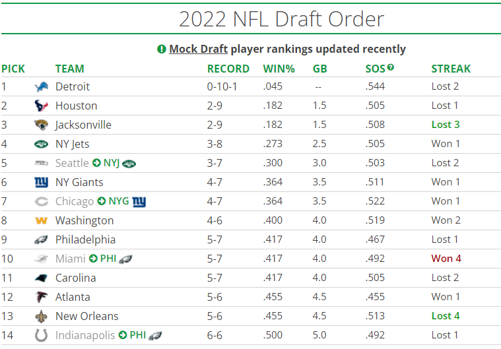
Task: Click the green alert icon beside Mock Draft
Action: click(161, 49)
